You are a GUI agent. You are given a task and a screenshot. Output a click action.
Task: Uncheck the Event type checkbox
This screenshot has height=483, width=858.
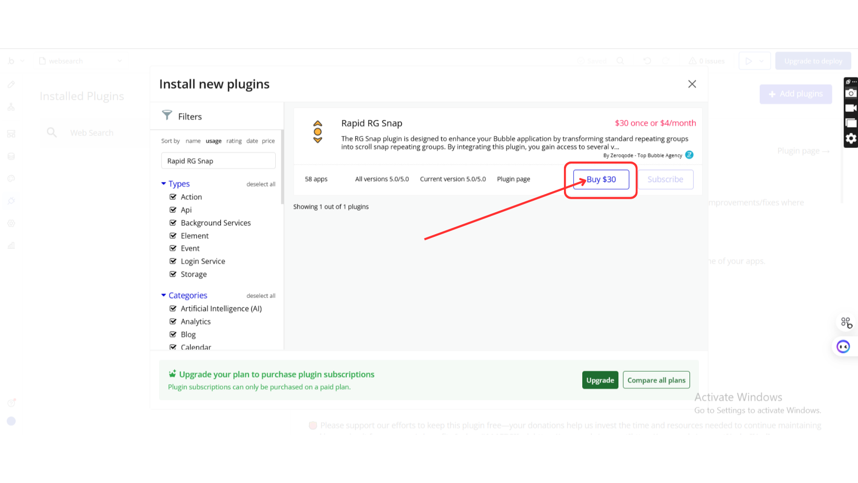tap(173, 248)
